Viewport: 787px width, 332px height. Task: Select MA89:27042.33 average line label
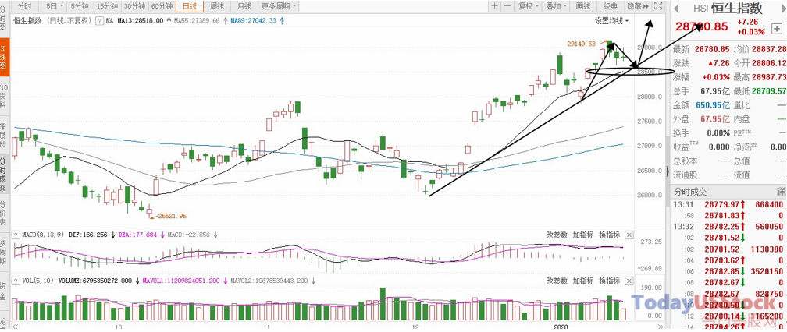(254, 21)
